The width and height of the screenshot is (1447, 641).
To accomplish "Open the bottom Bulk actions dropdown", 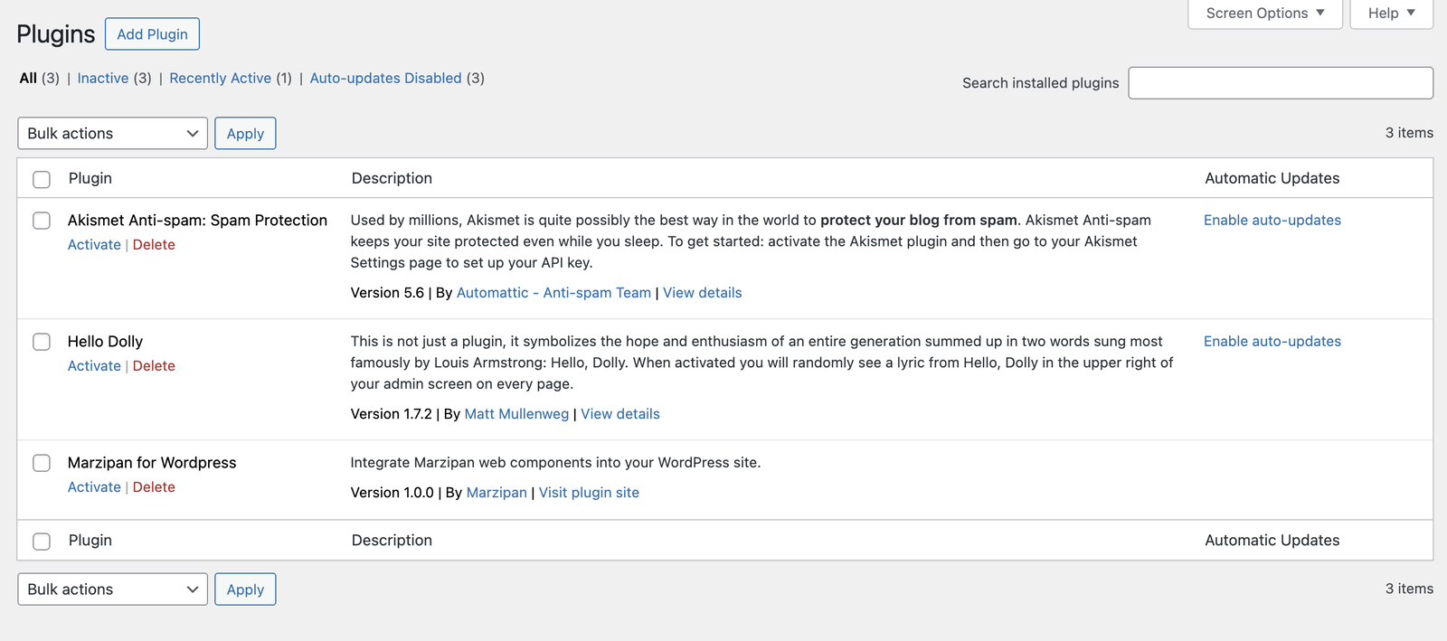I will pyautogui.click(x=112, y=589).
